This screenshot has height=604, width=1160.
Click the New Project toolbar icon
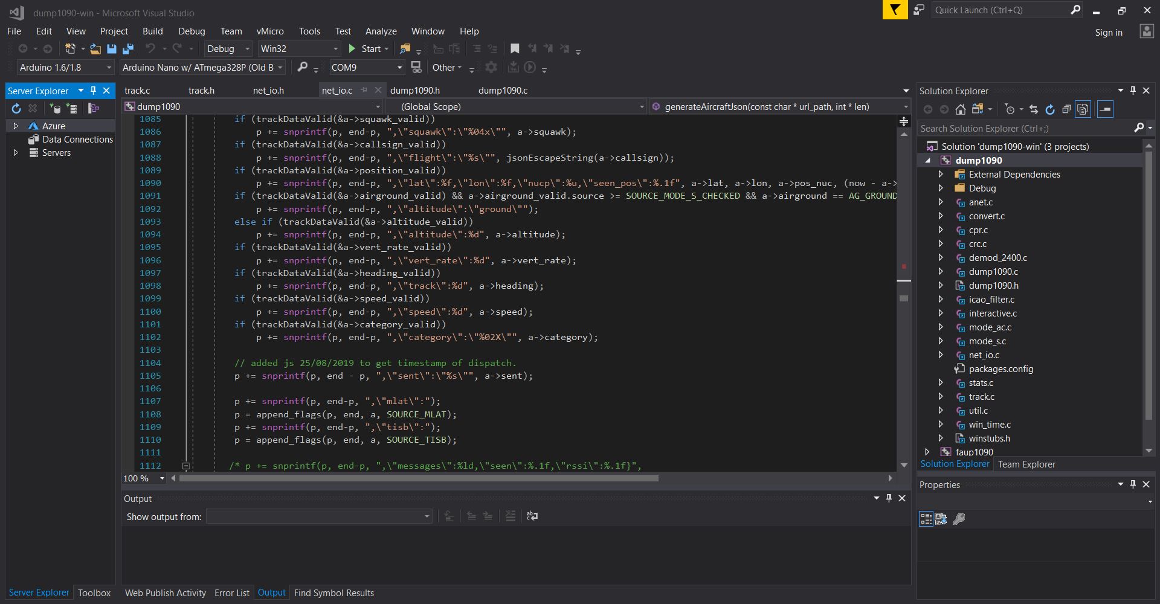coord(70,49)
